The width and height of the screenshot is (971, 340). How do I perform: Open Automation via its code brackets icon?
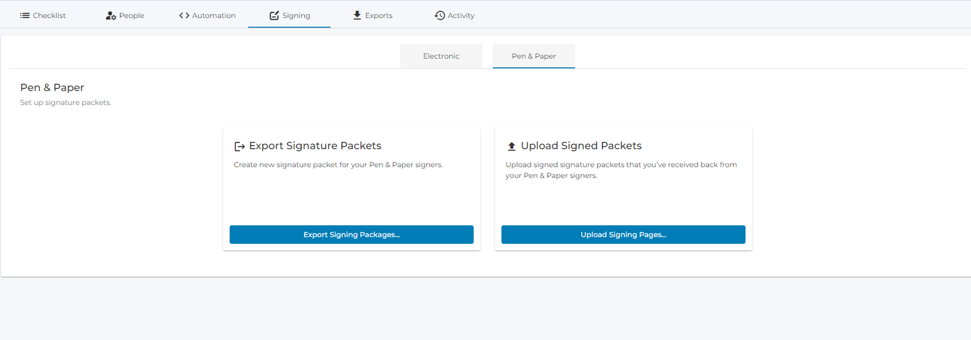click(184, 15)
